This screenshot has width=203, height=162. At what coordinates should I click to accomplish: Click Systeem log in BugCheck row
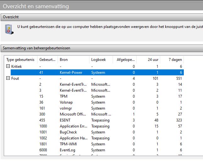click(98, 132)
